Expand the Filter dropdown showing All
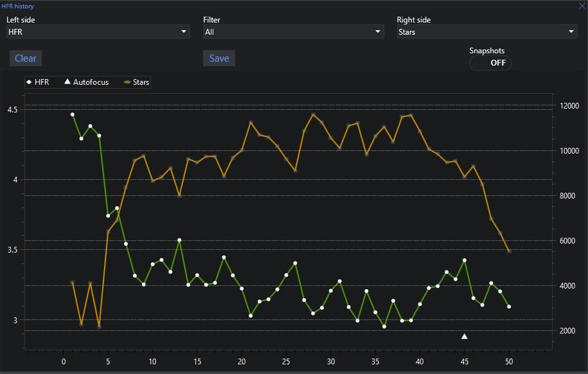Viewport: 588px width, 374px height. coord(293,31)
